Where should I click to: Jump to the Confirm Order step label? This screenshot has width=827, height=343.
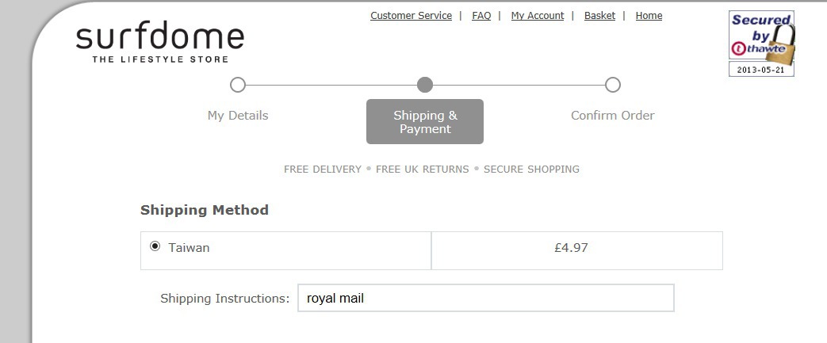point(612,116)
